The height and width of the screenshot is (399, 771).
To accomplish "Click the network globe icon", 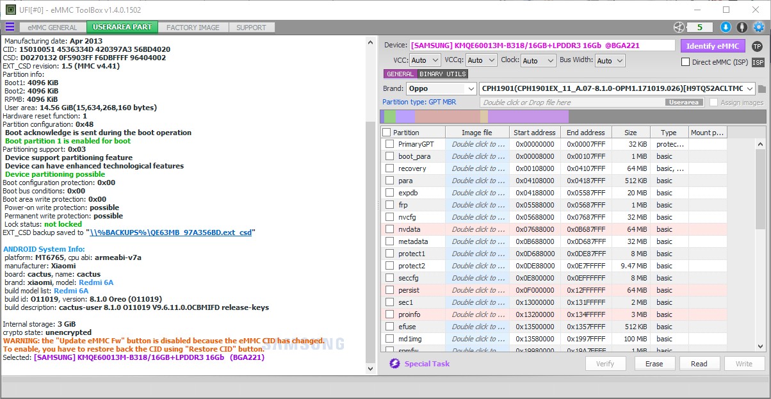I will (679, 27).
